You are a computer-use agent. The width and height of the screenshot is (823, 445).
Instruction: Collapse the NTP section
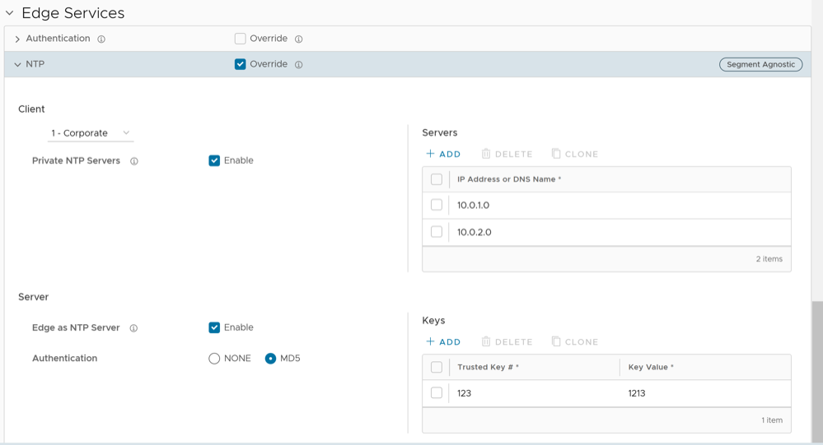tap(17, 64)
